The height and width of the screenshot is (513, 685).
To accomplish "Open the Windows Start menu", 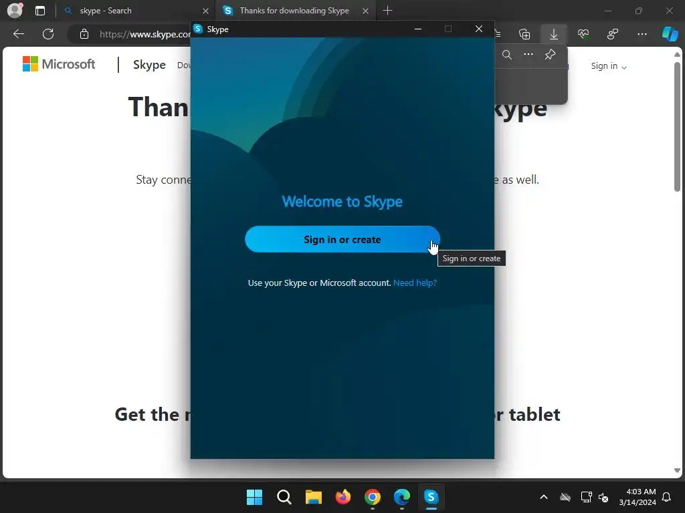I will pyautogui.click(x=254, y=497).
